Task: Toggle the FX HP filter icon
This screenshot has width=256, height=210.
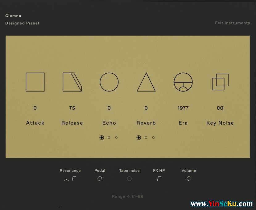Action: coord(159,178)
